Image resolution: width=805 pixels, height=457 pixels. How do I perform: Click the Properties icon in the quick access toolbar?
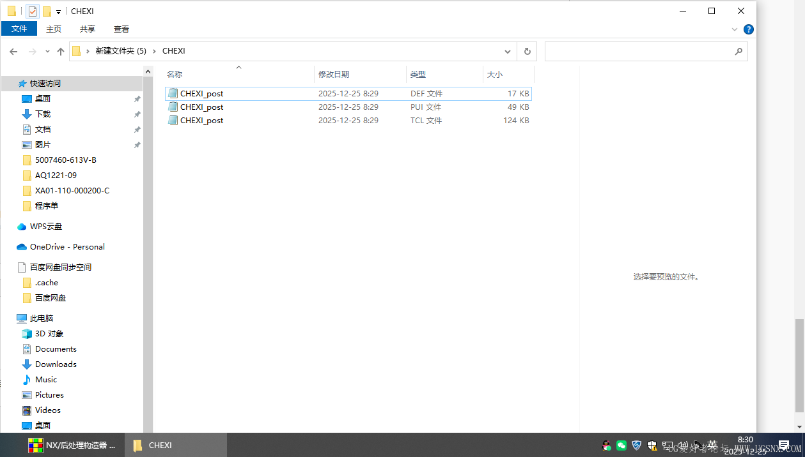33,11
